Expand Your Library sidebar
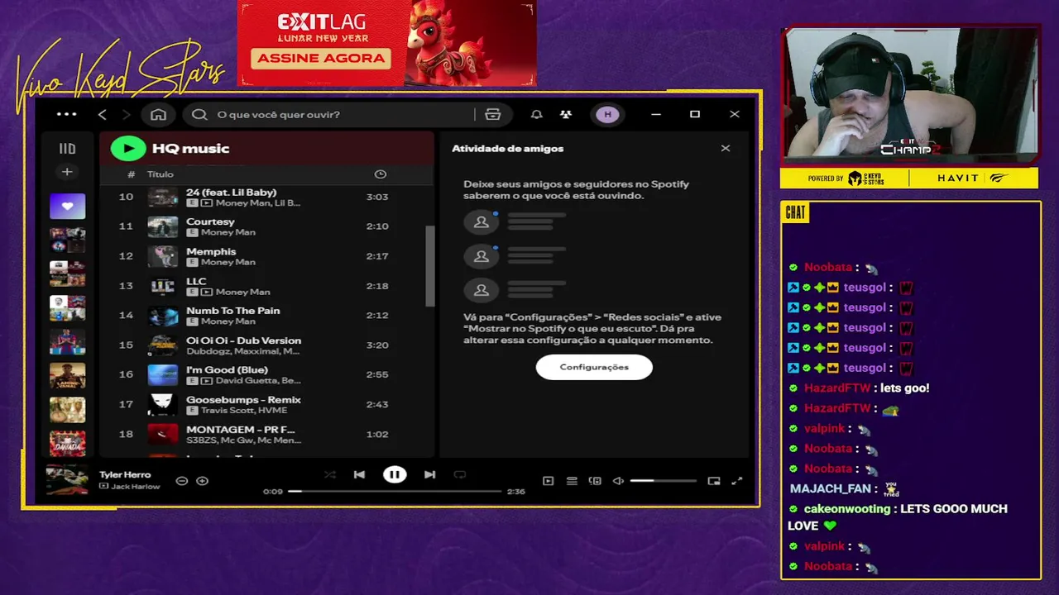The image size is (1059, 595). tap(67, 149)
